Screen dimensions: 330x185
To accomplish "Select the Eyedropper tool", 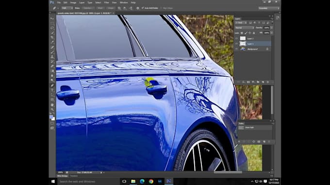I will click(52, 42).
